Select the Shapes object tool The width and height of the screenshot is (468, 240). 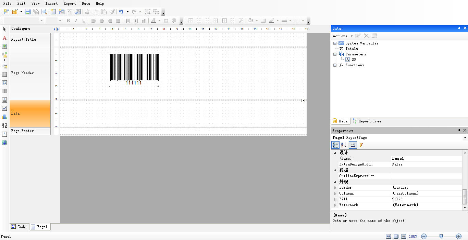(x=4, y=55)
